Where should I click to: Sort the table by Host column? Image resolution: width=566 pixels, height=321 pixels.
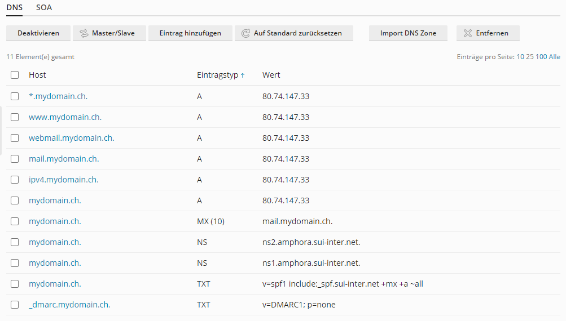[37, 75]
